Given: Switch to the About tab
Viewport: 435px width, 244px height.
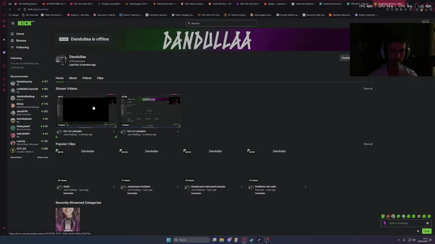Looking at the screenshot, I should point(73,78).
